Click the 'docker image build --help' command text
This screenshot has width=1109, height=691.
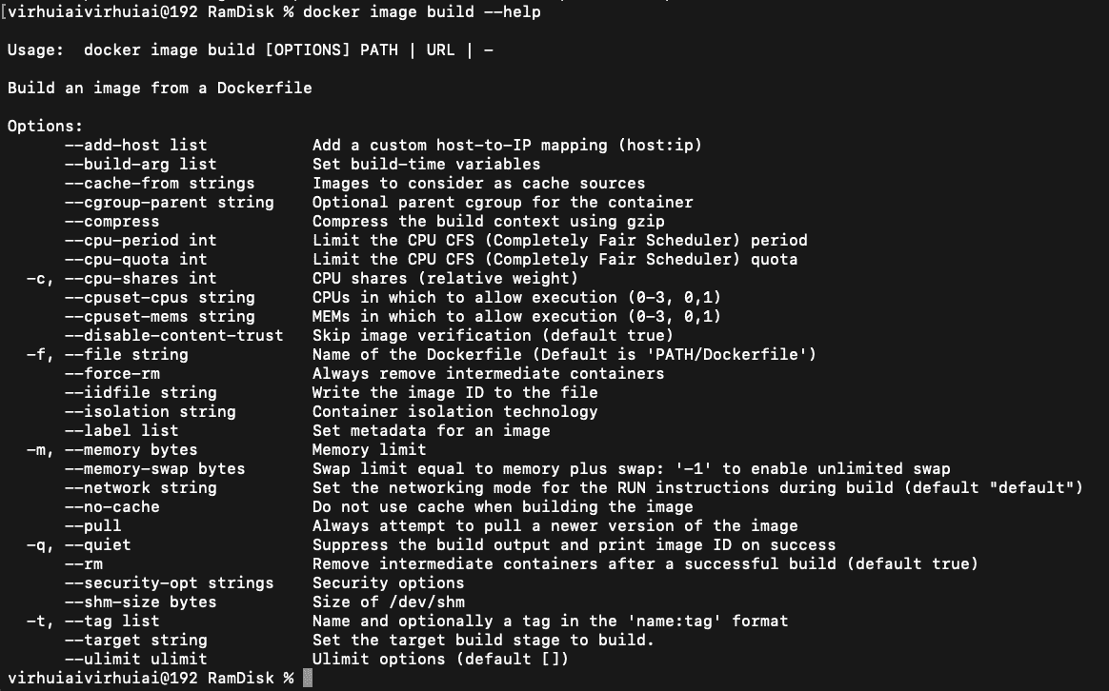pyautogui.click(x=422, y=12)
